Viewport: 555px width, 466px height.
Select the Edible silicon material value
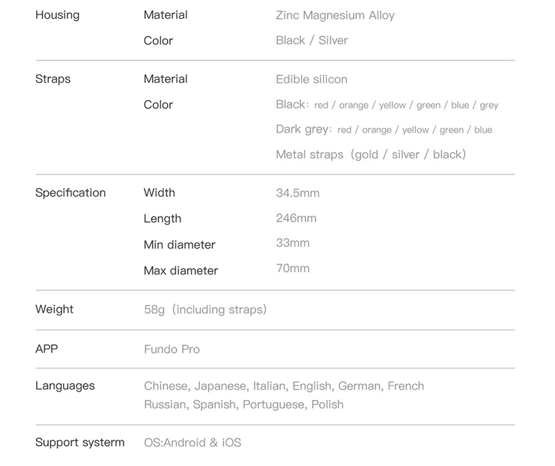click(x=311, y=79)
